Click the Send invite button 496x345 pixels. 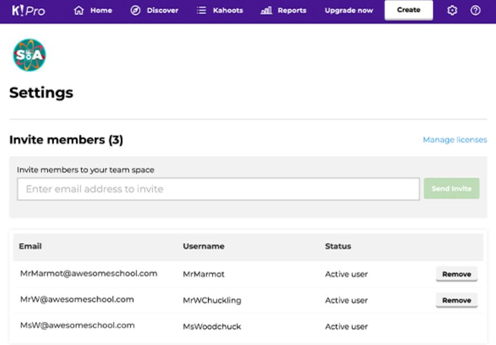451,189
